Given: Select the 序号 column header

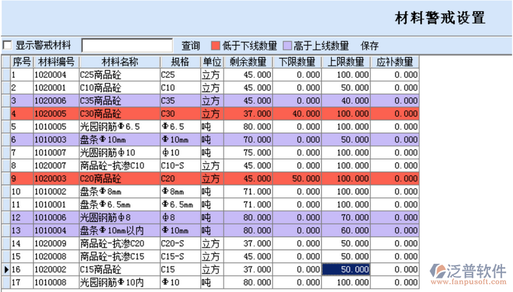Looking at the screenshot, I should click(x=22, y=62).
